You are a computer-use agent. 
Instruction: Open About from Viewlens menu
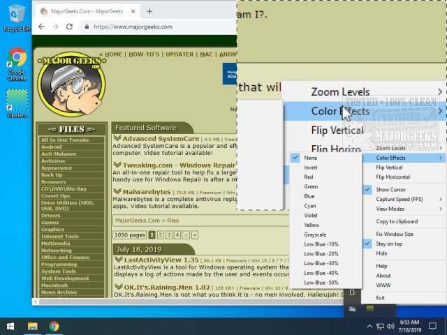tap(404, 276)
